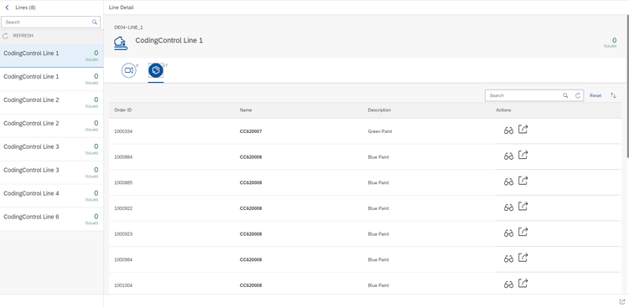Click the header Issues count on the right

point(611,43)
